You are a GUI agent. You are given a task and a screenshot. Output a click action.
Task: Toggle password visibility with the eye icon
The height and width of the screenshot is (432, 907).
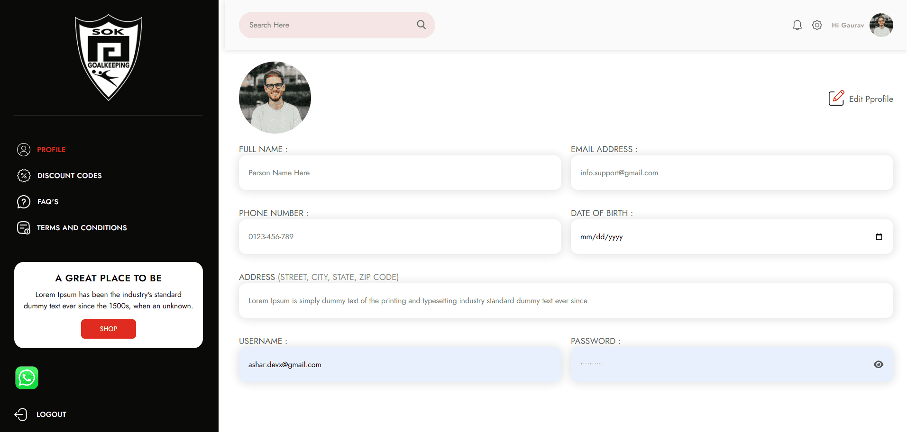[x=878, y=364]
